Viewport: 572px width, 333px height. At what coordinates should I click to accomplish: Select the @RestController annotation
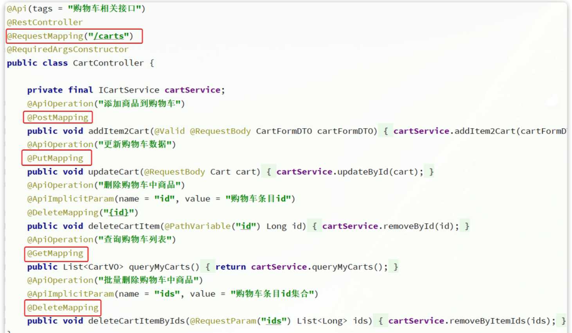[x=45, y=22]
